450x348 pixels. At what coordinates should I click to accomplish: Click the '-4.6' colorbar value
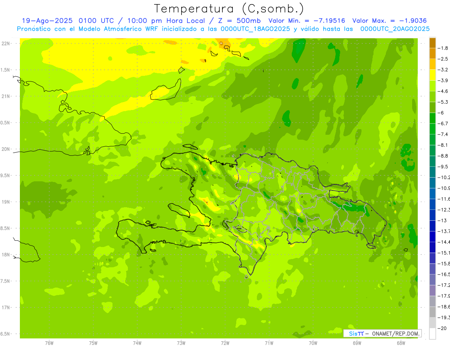click(444, 91)
